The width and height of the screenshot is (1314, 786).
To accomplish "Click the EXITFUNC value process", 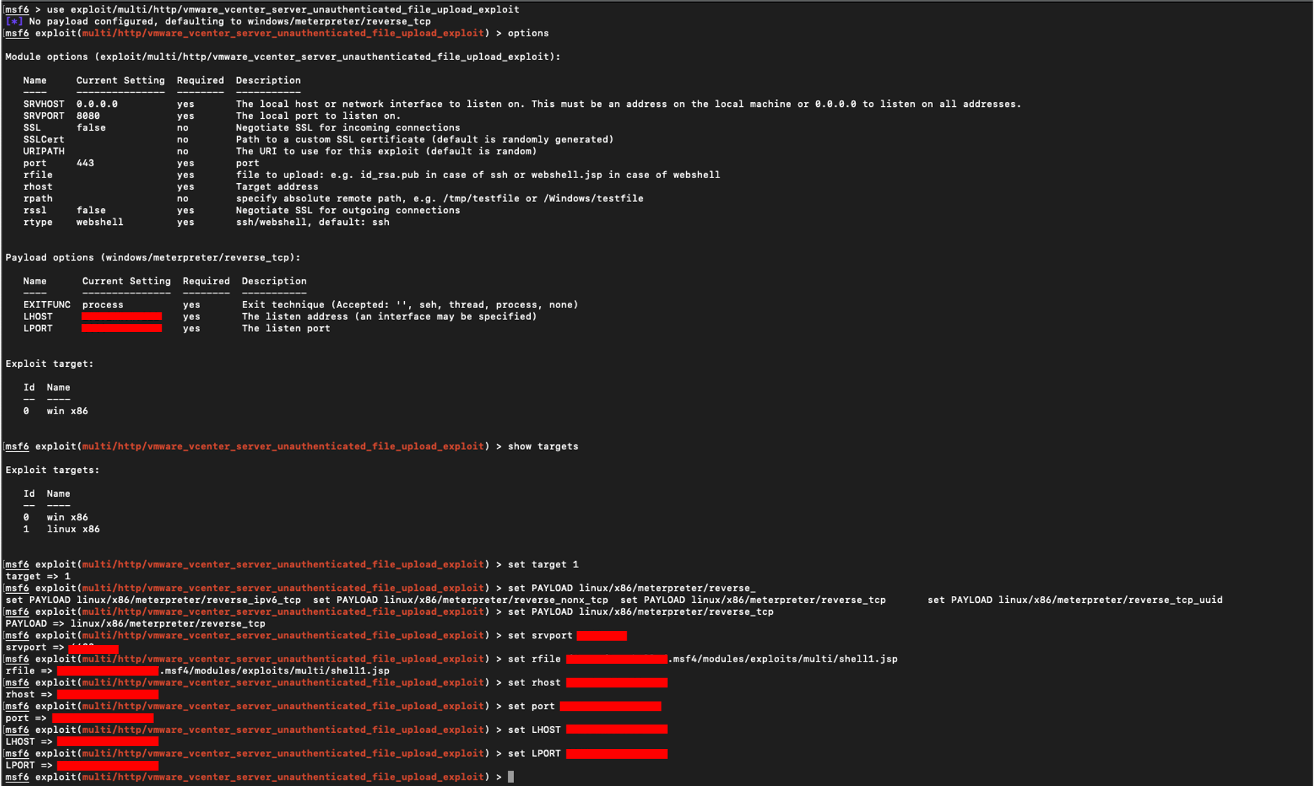I will (x=102, y=305).
